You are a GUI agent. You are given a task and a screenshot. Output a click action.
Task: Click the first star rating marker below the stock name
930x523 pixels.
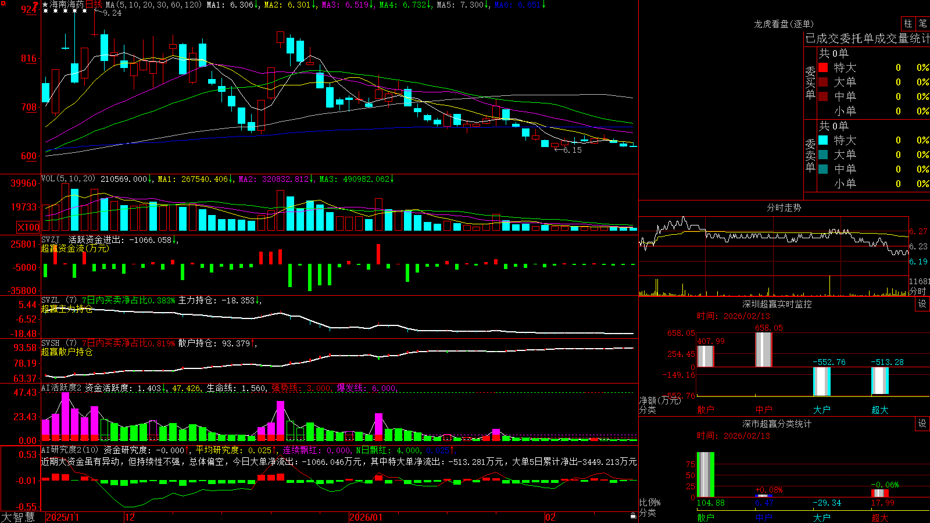tap(45, 12)
